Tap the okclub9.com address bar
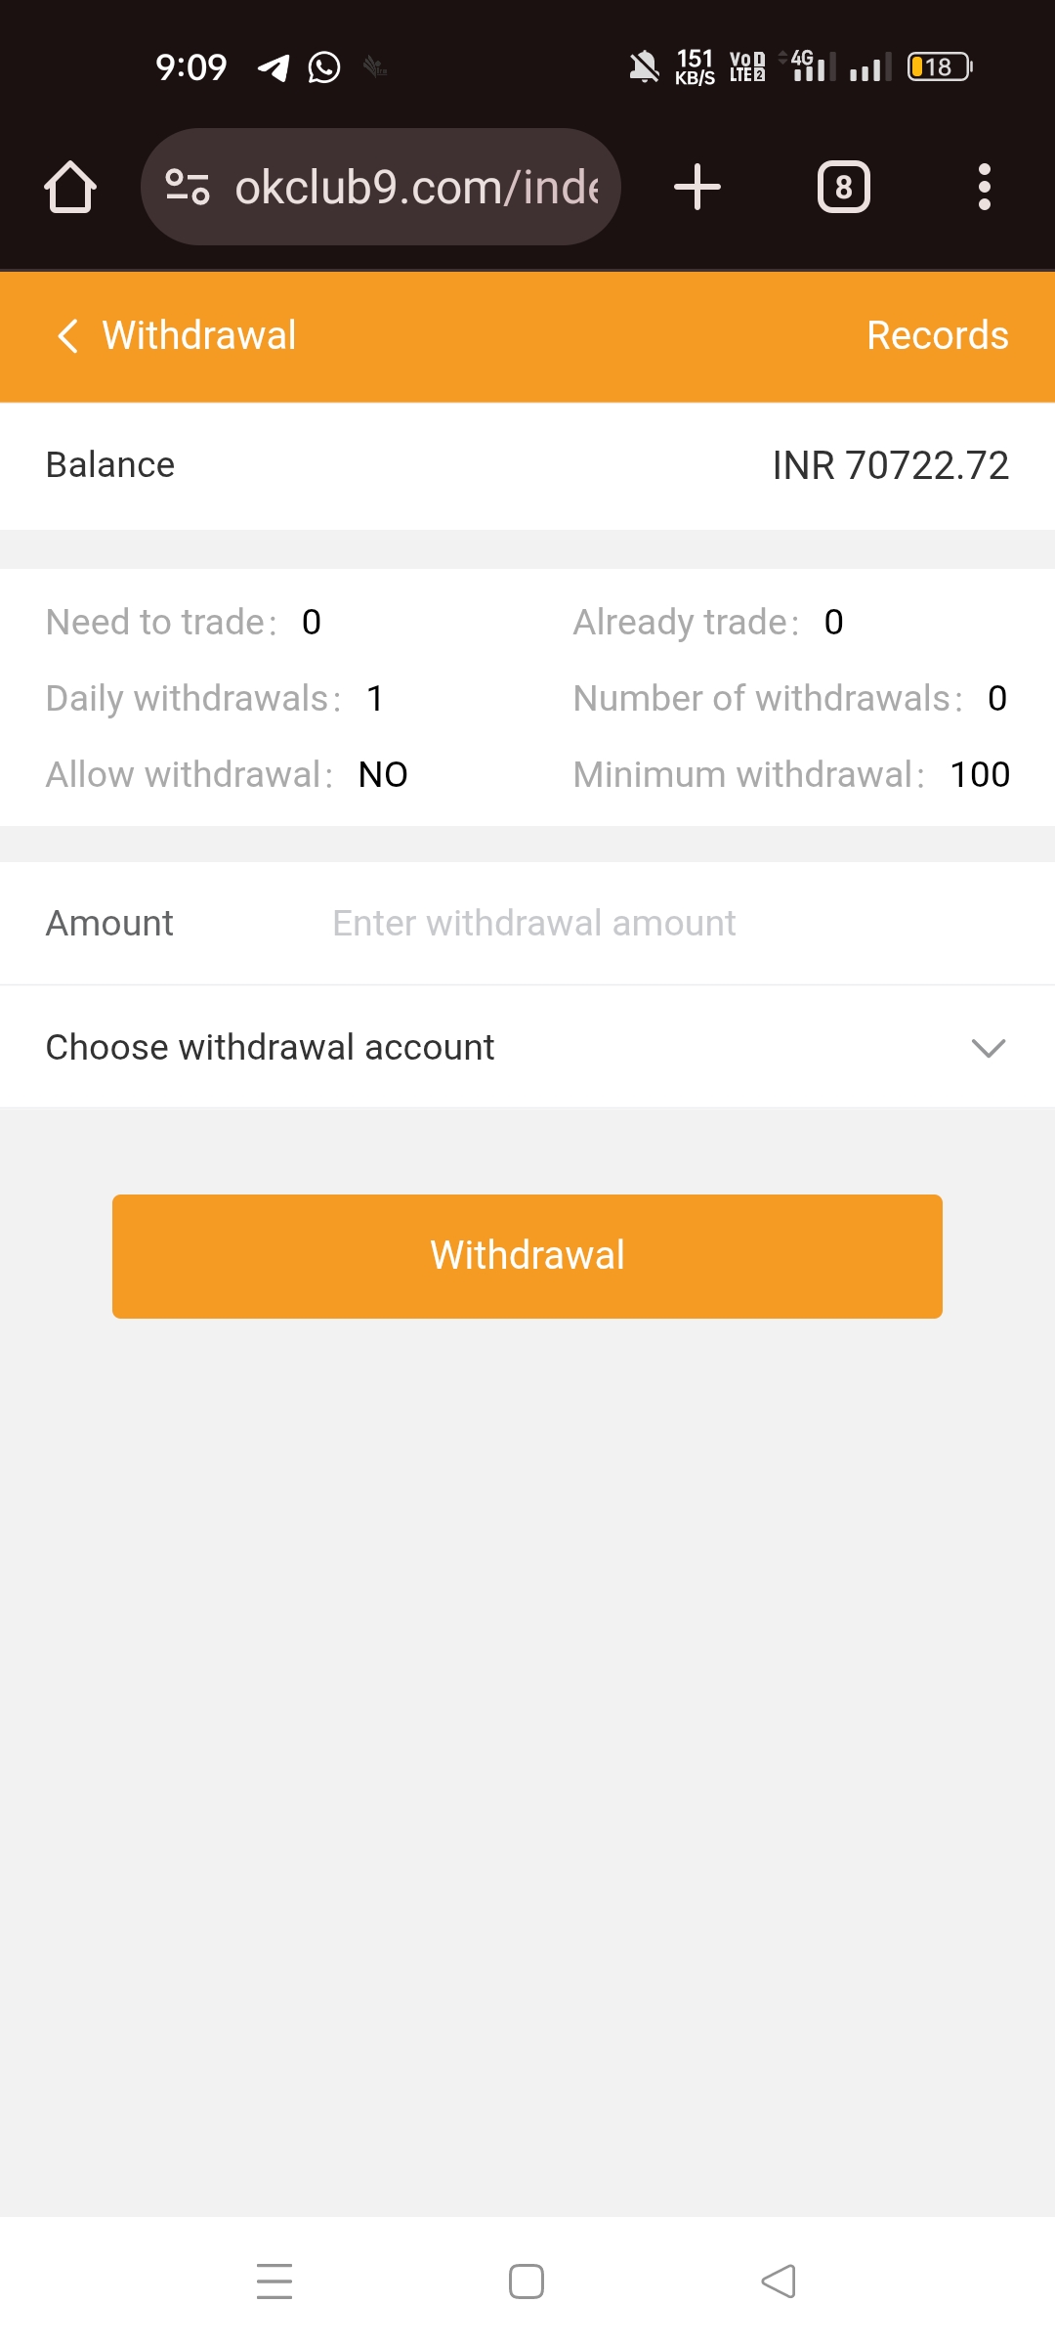Viewport: 1055px width, 2346px height. [x=416, y=187]
